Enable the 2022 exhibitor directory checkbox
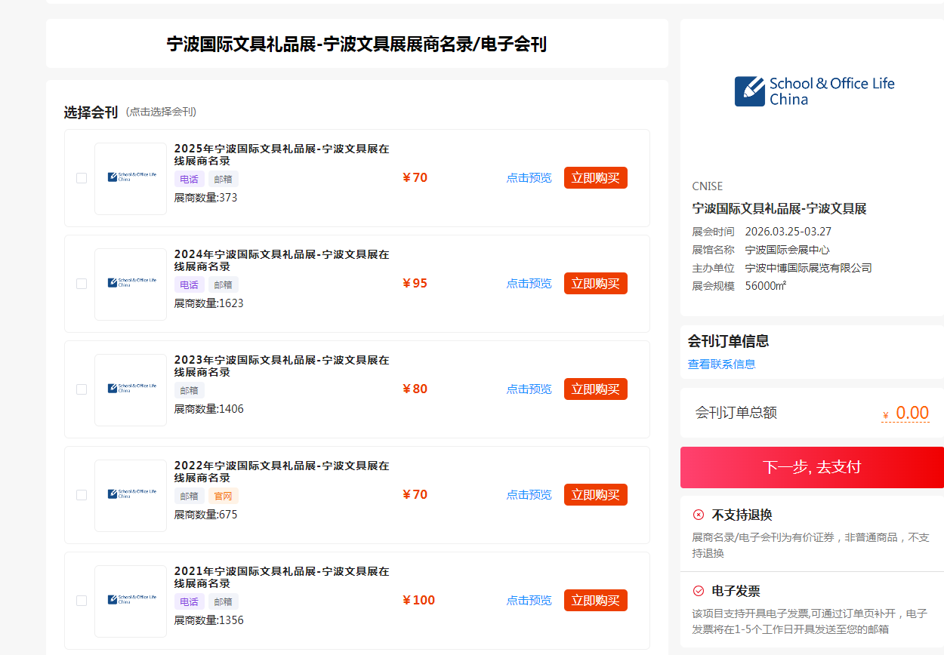 click(82, 495)
